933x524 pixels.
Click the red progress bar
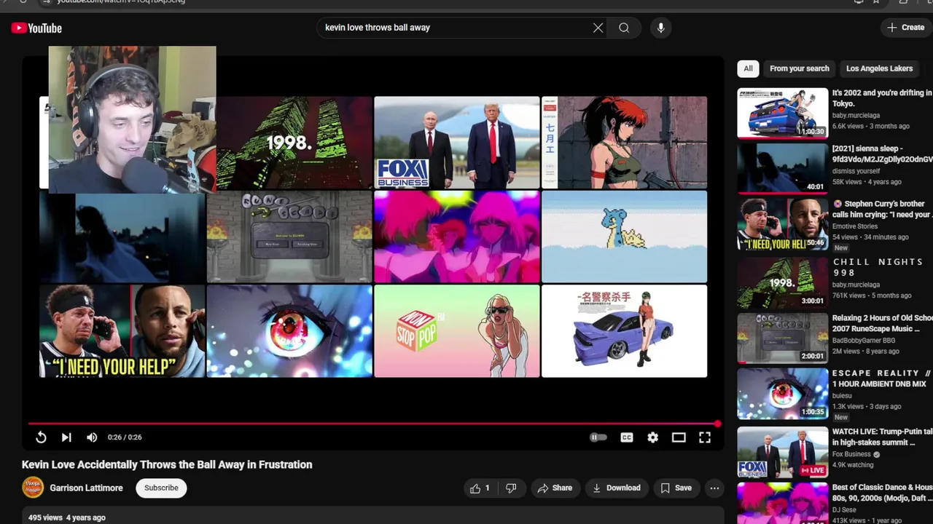(x=373, y=424)
